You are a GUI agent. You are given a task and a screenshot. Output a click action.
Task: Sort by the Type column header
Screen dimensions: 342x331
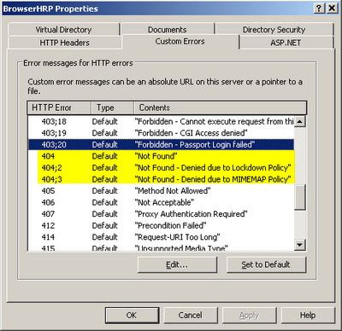(112, 107)
